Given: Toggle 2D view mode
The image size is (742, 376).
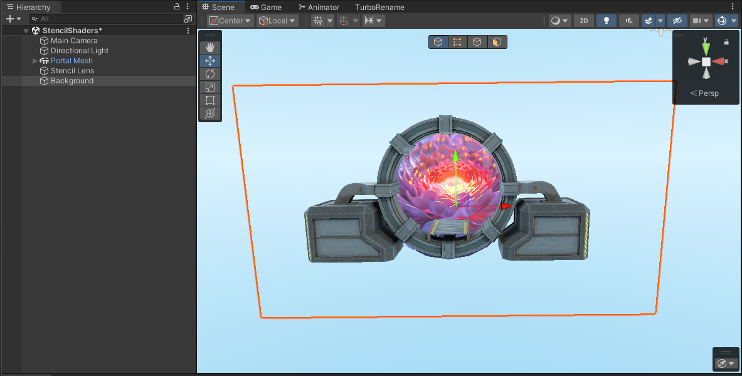Looking at the screenshot, I should tap(583, 20).
